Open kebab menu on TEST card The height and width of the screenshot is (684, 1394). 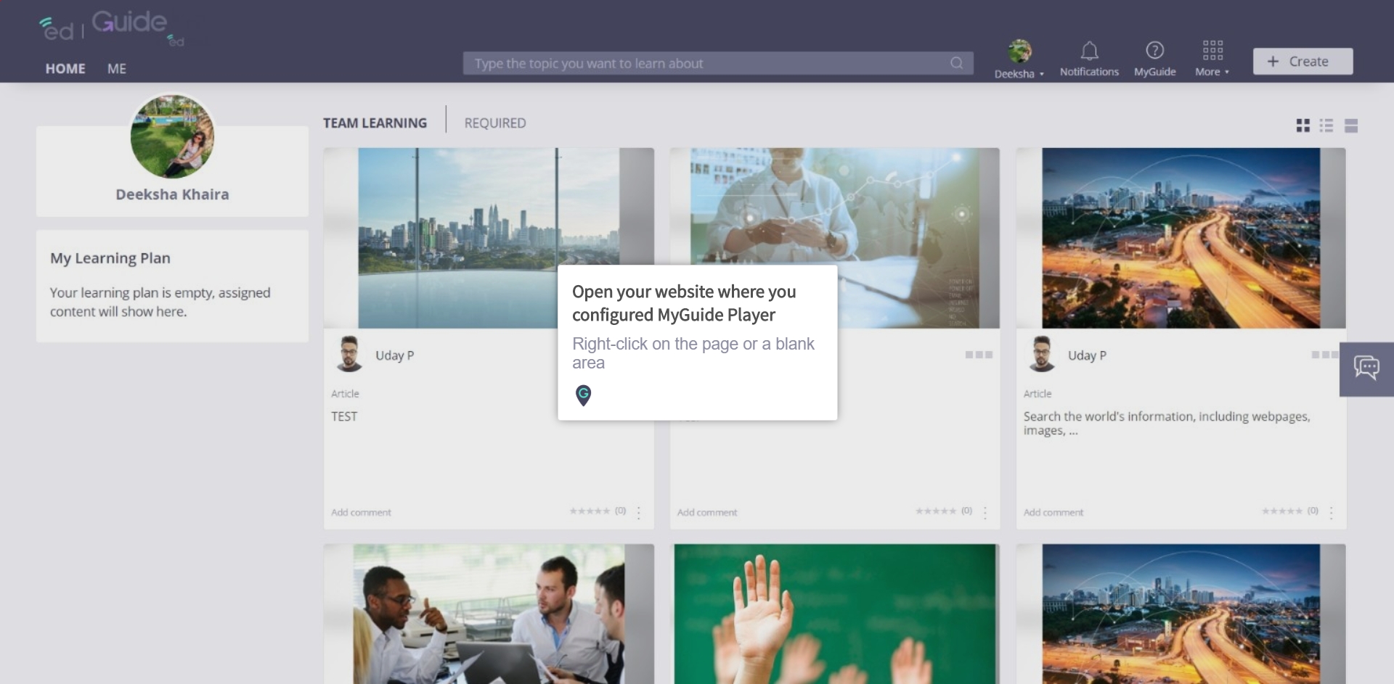pos(639,513)
